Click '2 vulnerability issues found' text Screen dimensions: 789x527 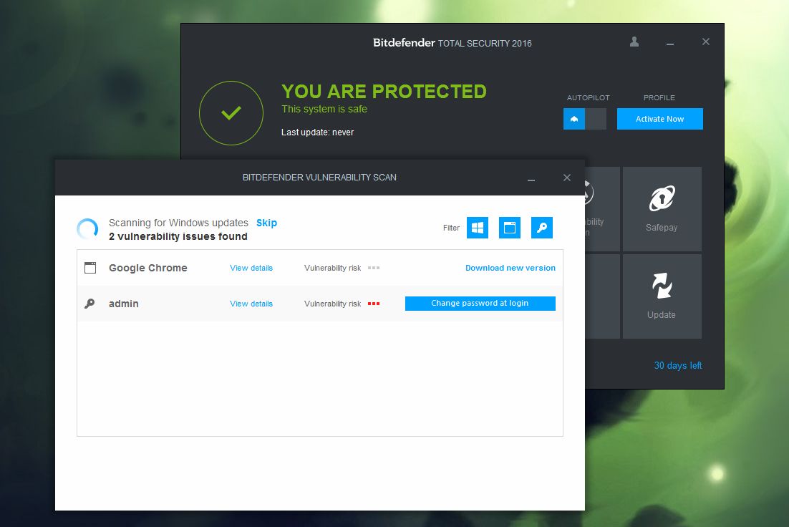178,236
